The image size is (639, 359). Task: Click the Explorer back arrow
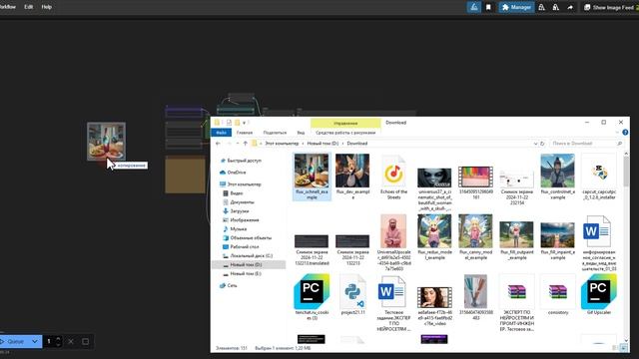click(x=218, y=144)
